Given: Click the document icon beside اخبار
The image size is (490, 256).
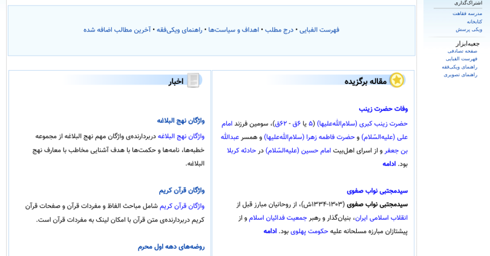Looking at the screenshot, I should point(193,80).
